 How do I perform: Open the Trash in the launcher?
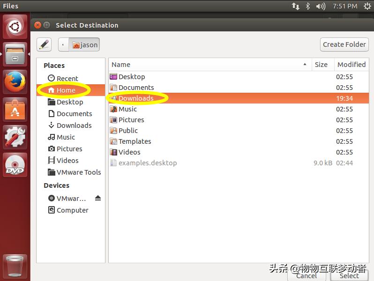pyautogui.click(x=15, y=266)
